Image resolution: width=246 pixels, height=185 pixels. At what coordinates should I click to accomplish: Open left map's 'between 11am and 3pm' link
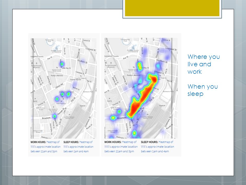(x=44, y=151)
